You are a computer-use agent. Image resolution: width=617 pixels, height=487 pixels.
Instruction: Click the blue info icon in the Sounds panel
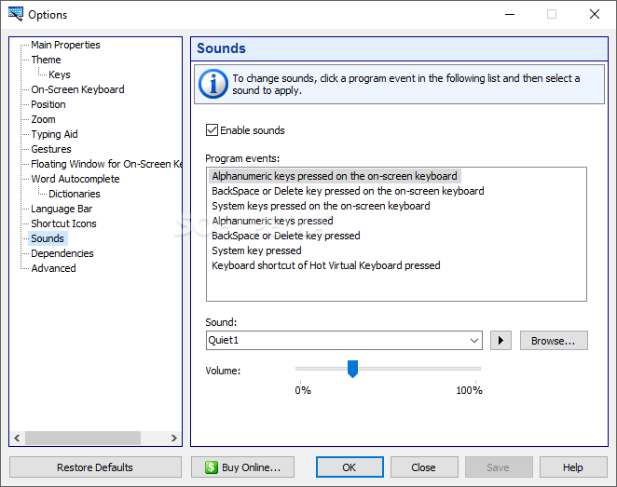coord(213,84)
